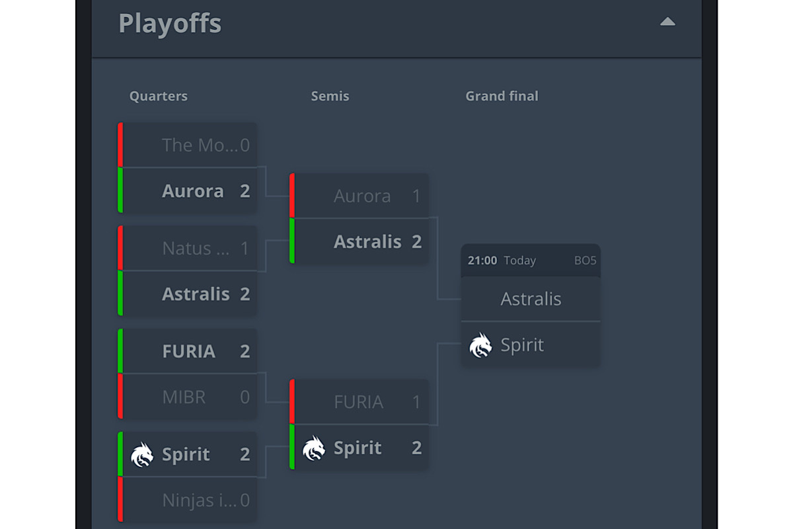The width and height of the screenshot is (793, 529).
Task: Click Spirit logo in grand final
Action: point(480,345)
